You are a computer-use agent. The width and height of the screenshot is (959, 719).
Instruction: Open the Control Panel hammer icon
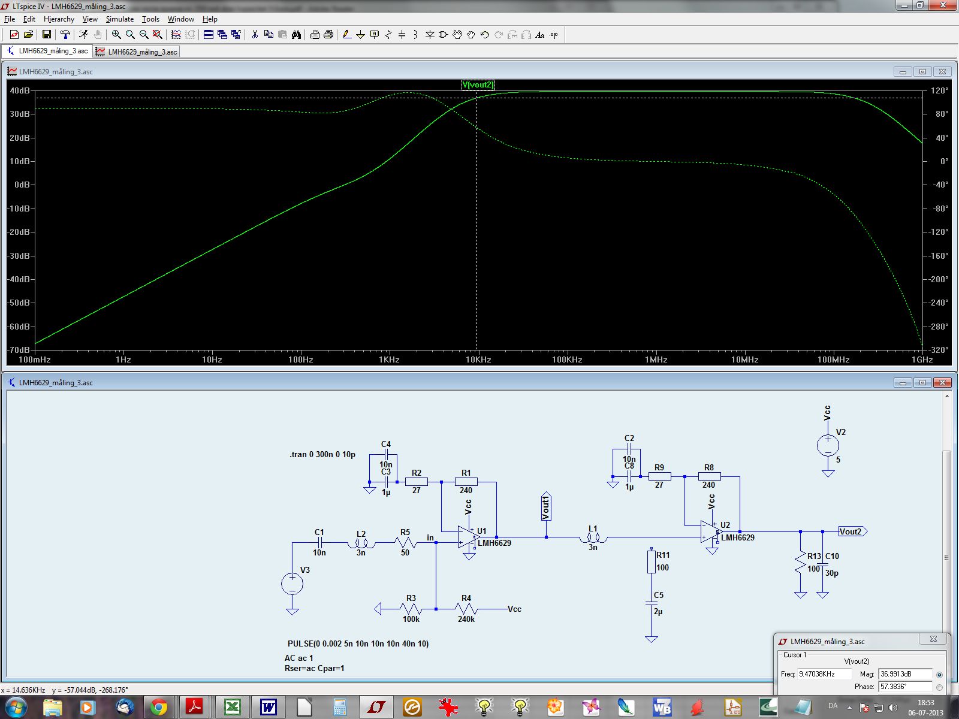click(65, 35)
